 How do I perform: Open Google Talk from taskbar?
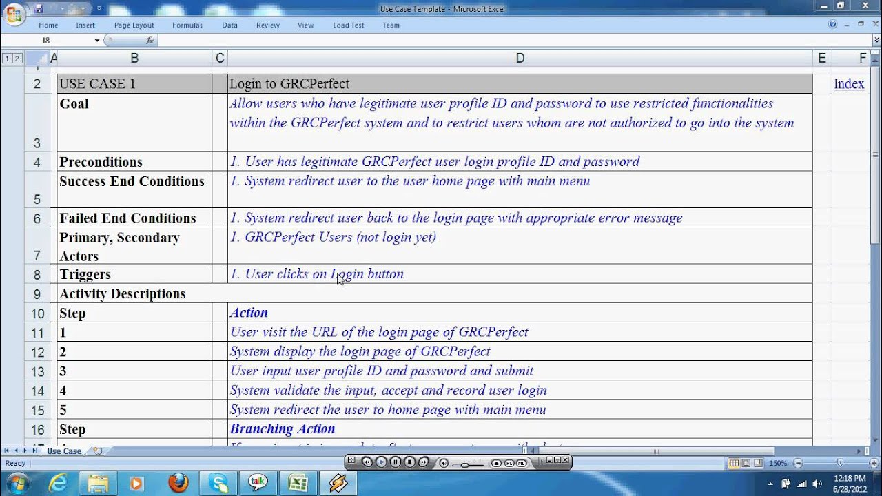(x=258, y=483)
